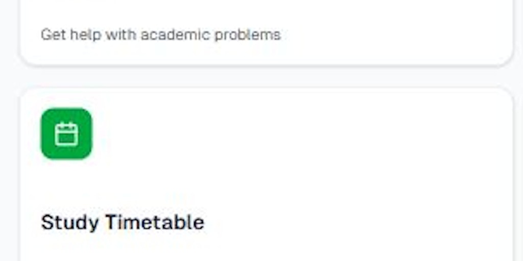Click "Get help with academic problems" text
The height and width of the screenshot is (261, 523).
[x=160, y=35]
